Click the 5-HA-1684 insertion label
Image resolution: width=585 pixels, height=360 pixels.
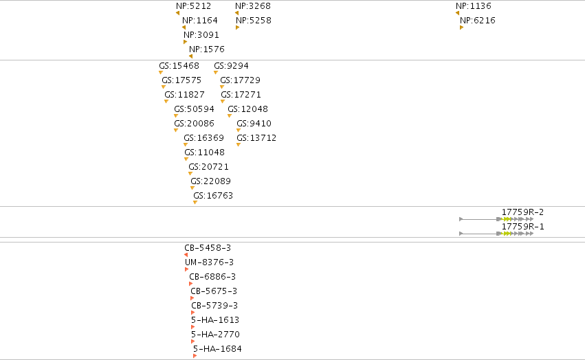(217, 349)
